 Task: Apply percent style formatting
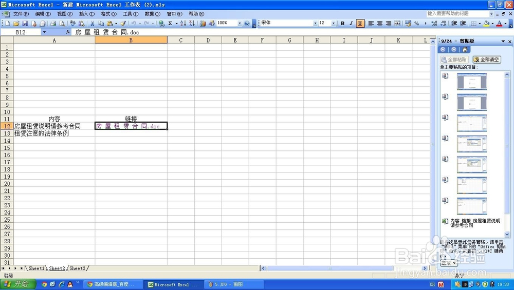click(417, 23)
